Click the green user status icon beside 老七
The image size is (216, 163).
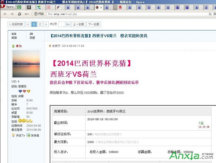[x=13, y=46]
